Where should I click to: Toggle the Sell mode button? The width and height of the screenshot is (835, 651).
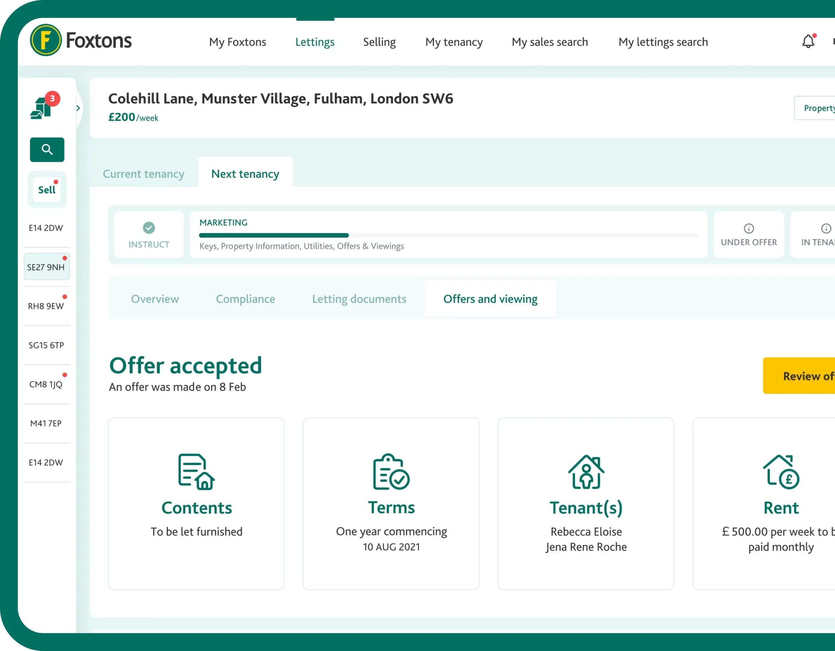point(47,190)
